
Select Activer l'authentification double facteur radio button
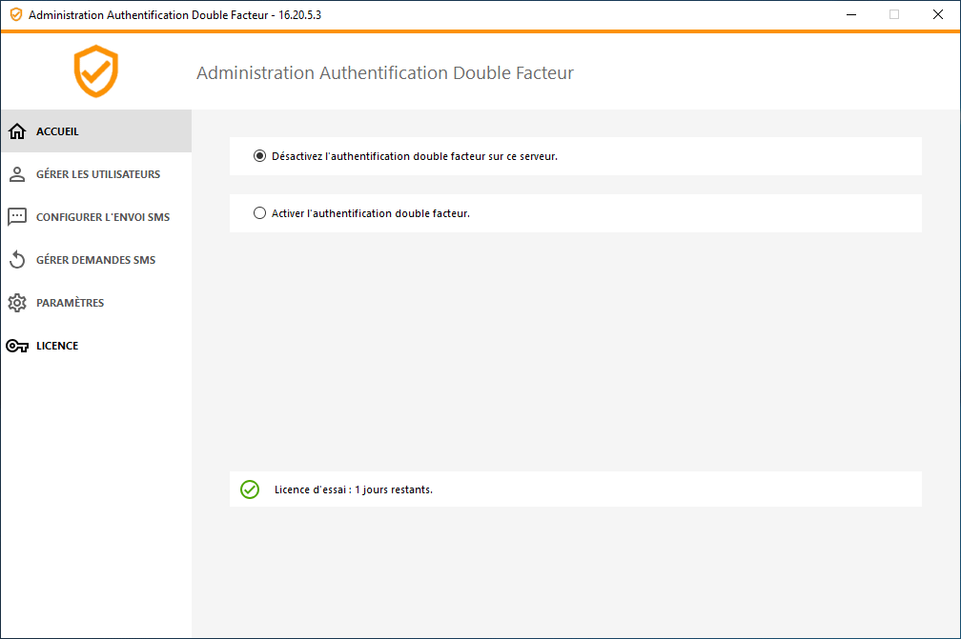tap(260, 213)
